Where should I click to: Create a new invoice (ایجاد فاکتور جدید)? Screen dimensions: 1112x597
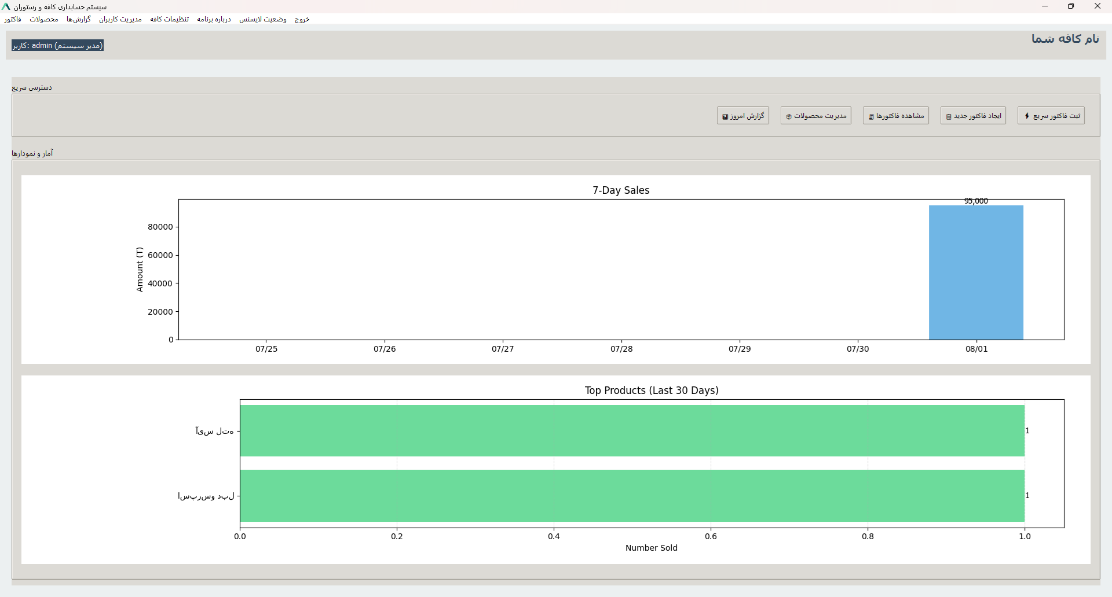click(x=973, y=116)
